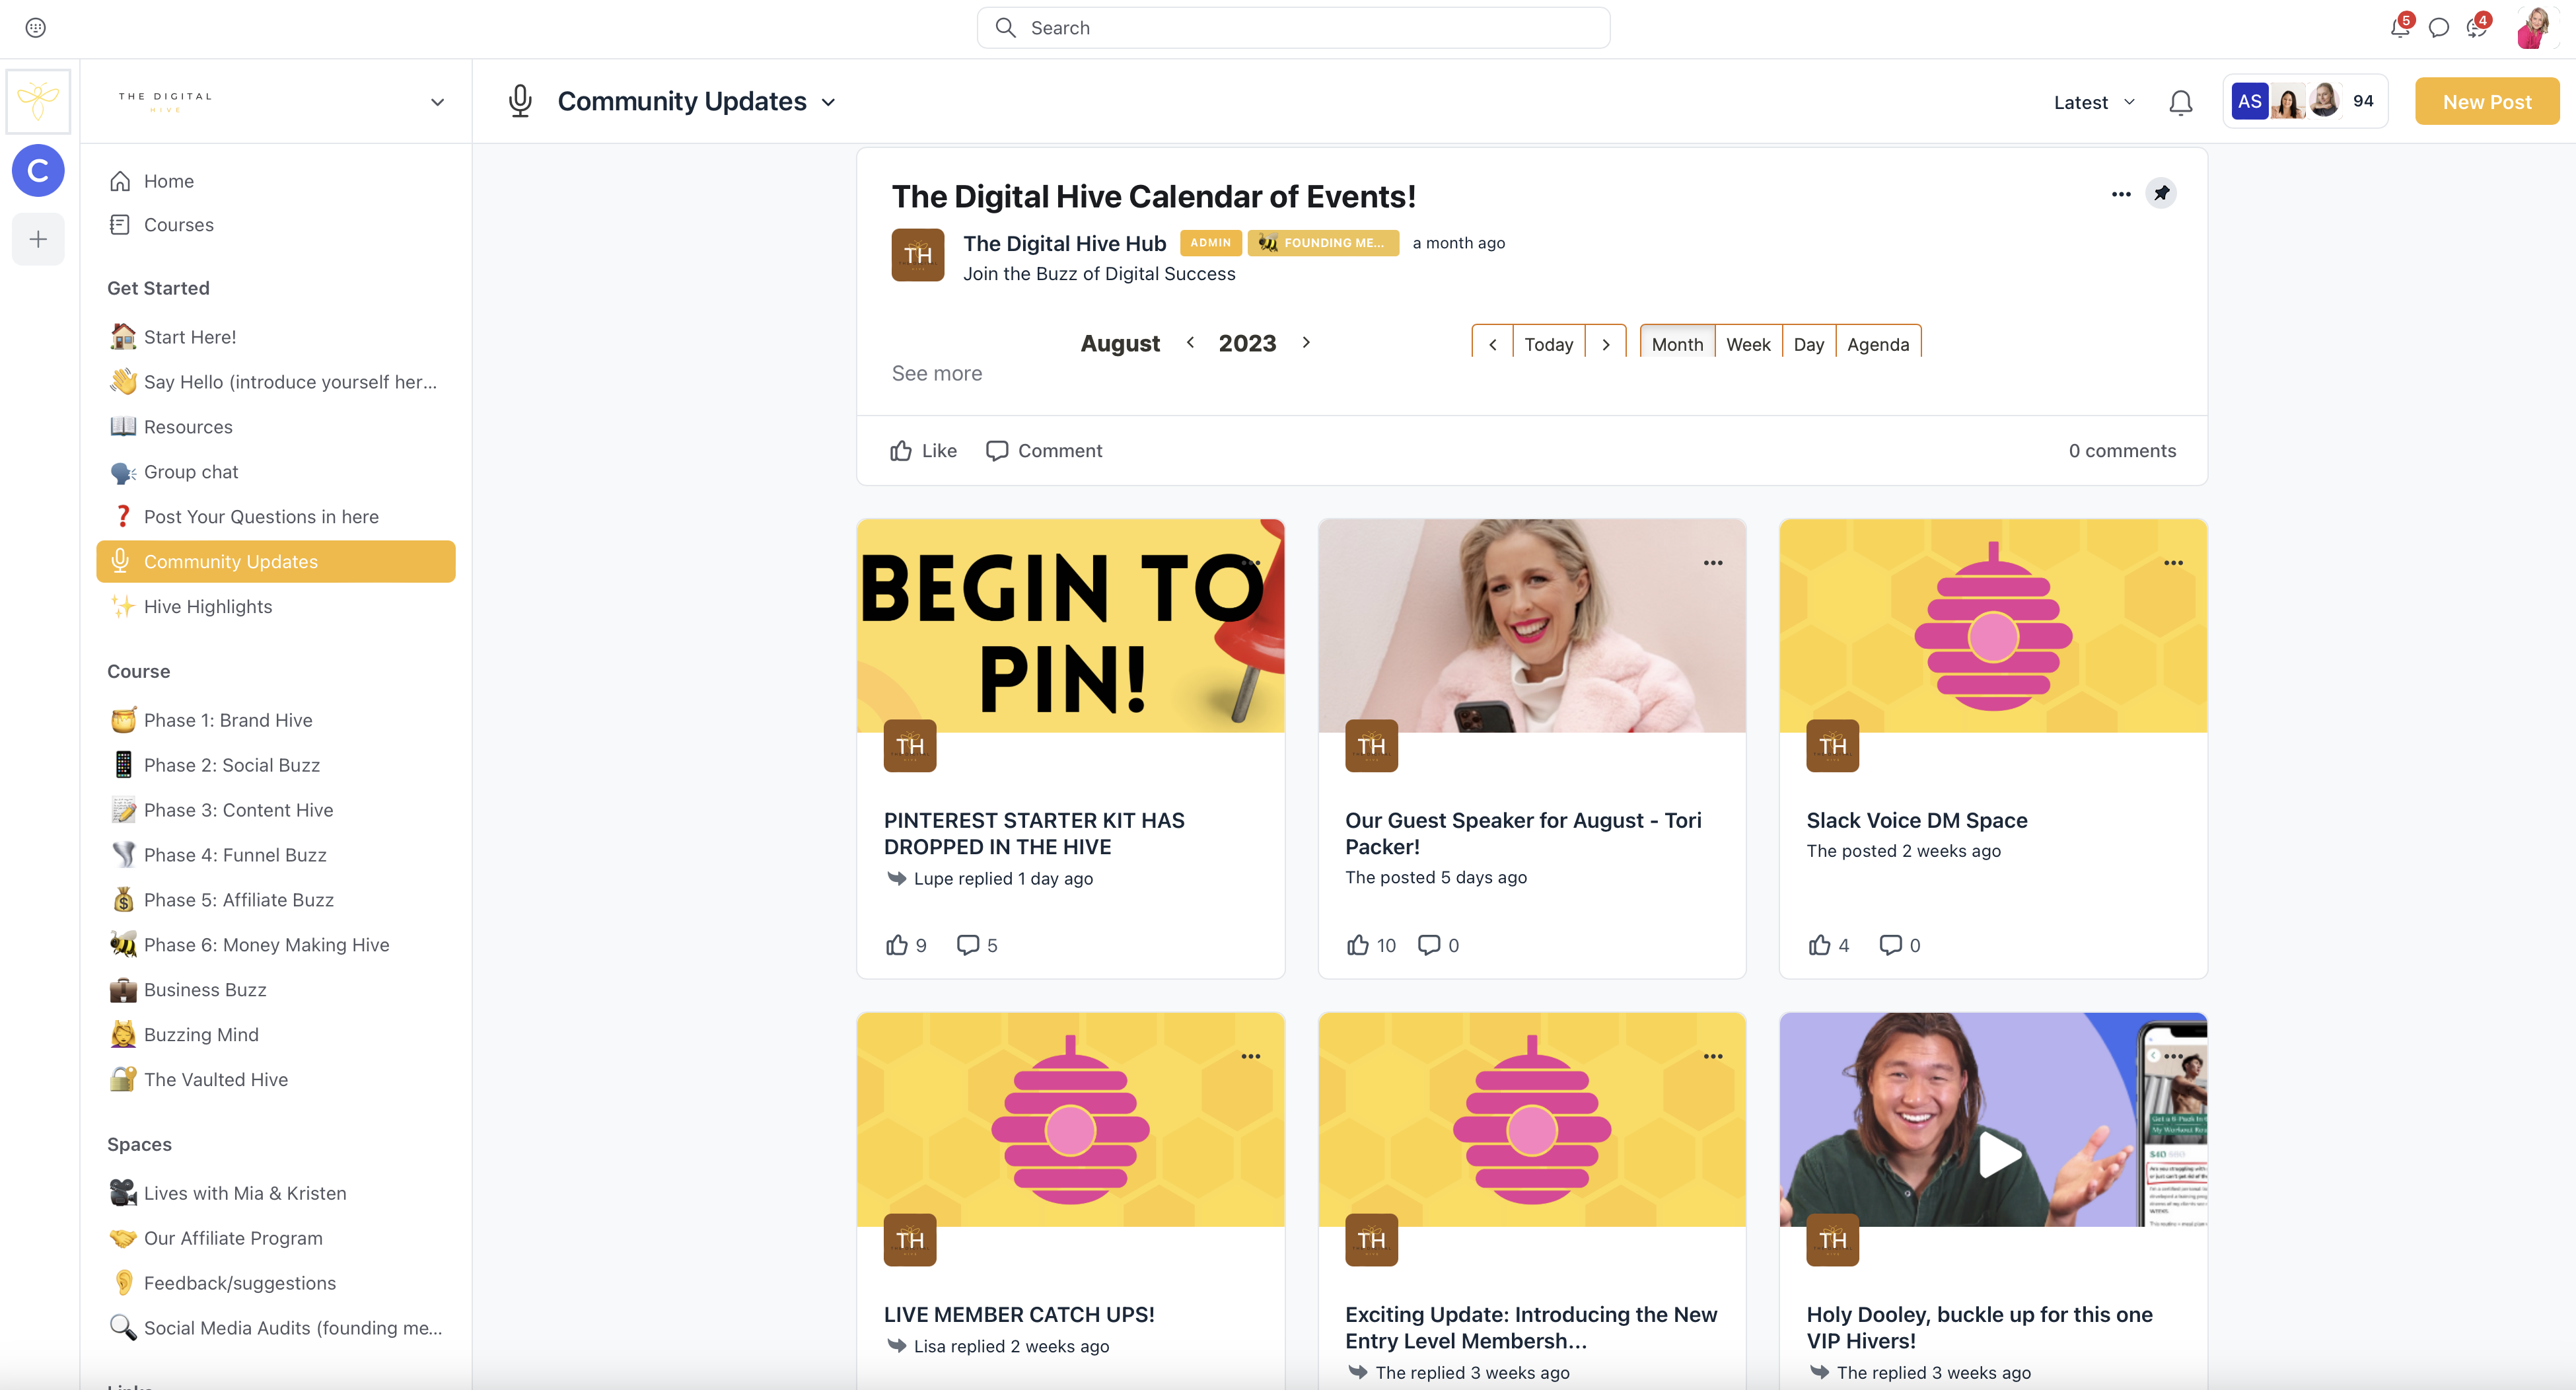Open the chat threads icon with badge 4
This screenshot has width=2576, height=1390.
pyautogui.click(x=2477, y=27)
